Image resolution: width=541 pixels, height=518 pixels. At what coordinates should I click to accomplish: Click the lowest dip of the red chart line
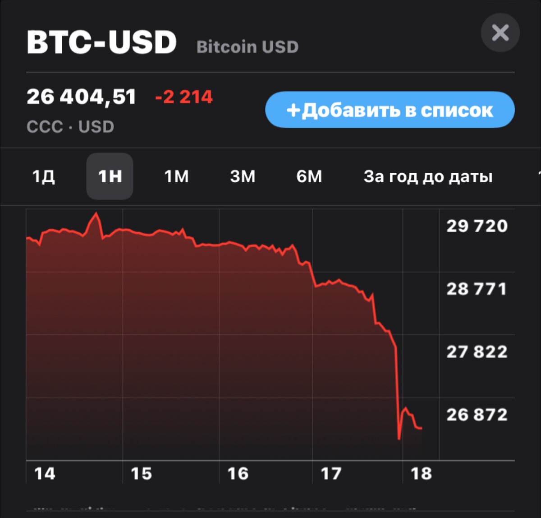[399, 438]
